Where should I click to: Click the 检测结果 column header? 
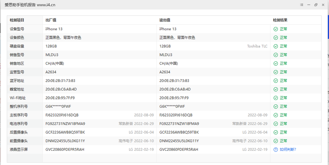(280, 20)
